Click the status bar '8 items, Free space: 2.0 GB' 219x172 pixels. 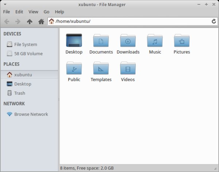coord(87,168)
